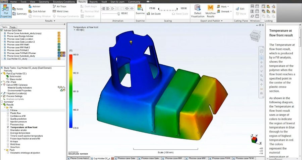Viewport: 302px width, 160px height.
Task: Switch to Start & Learn tab
Action: (x=117, y=2)
